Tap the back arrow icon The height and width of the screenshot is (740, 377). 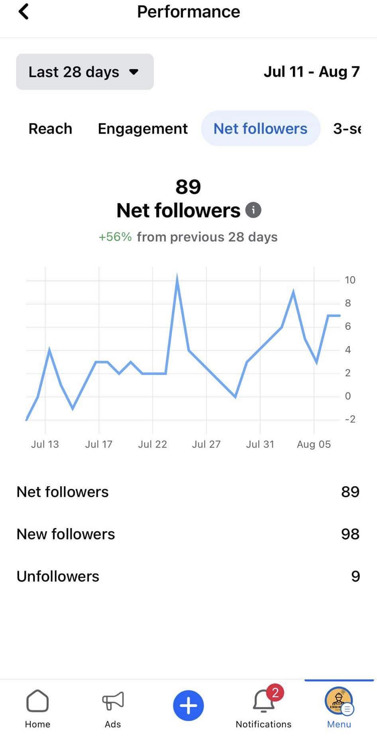tap(24, 12)
